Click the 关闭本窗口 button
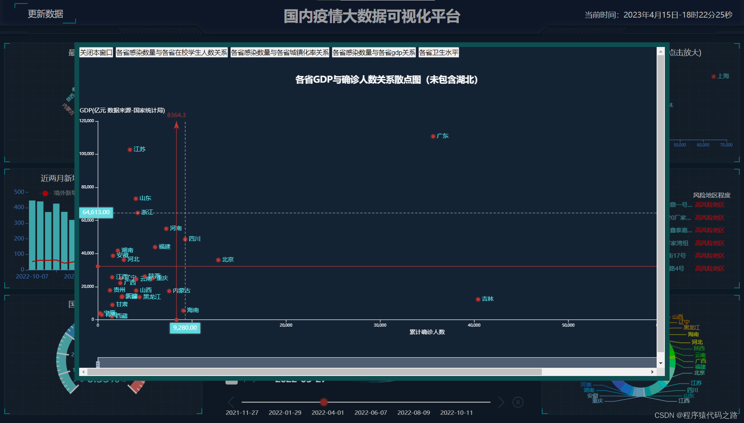This screenshot has height=423, width=744. (96, 52)
